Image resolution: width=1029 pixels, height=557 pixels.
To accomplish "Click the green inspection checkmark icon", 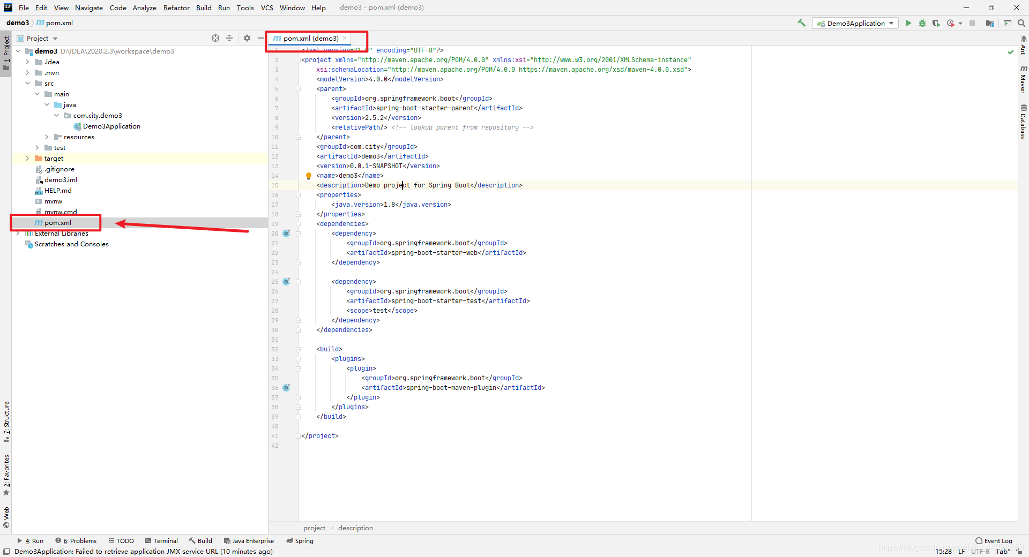I will coord(1011,52).
